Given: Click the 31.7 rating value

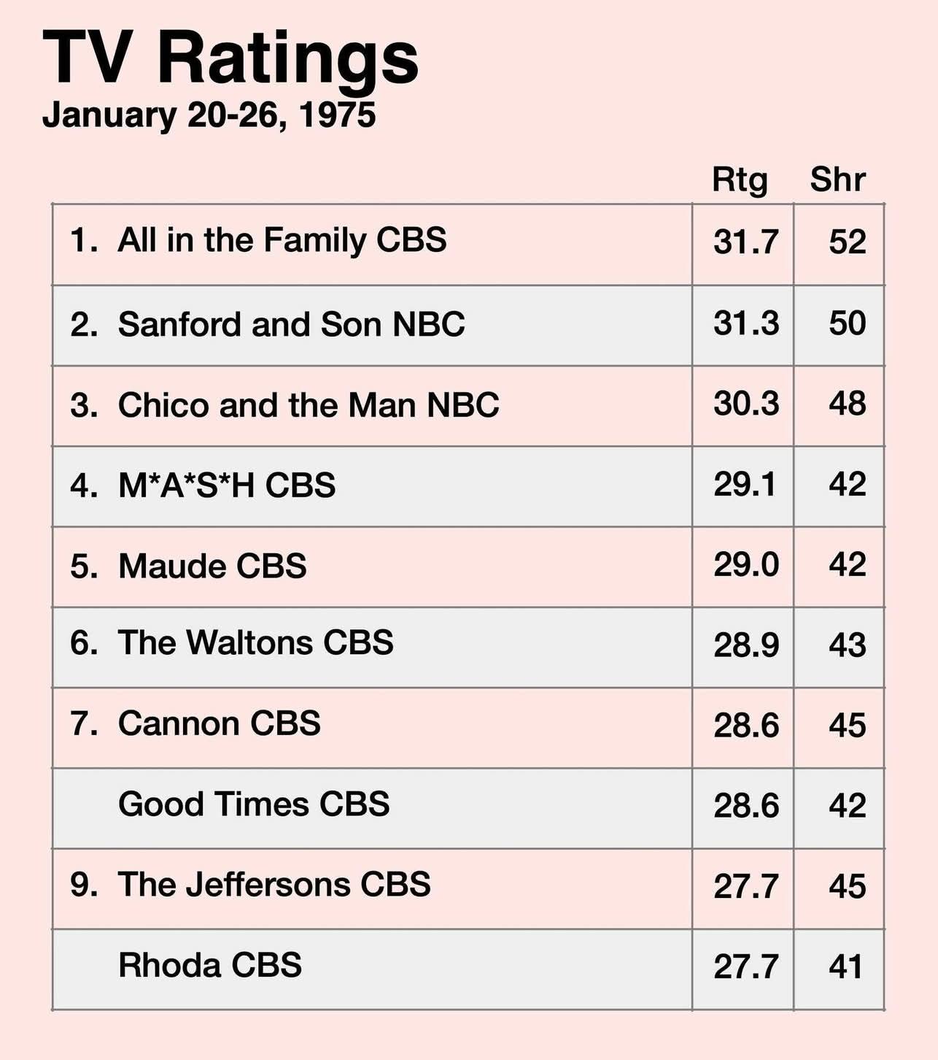Looking at the screenshot, I should (x=745, y=242).
